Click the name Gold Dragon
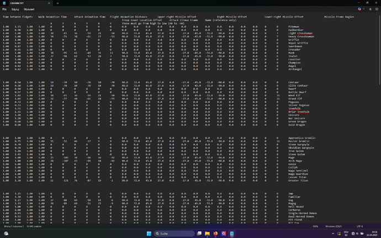 [297, 125]
